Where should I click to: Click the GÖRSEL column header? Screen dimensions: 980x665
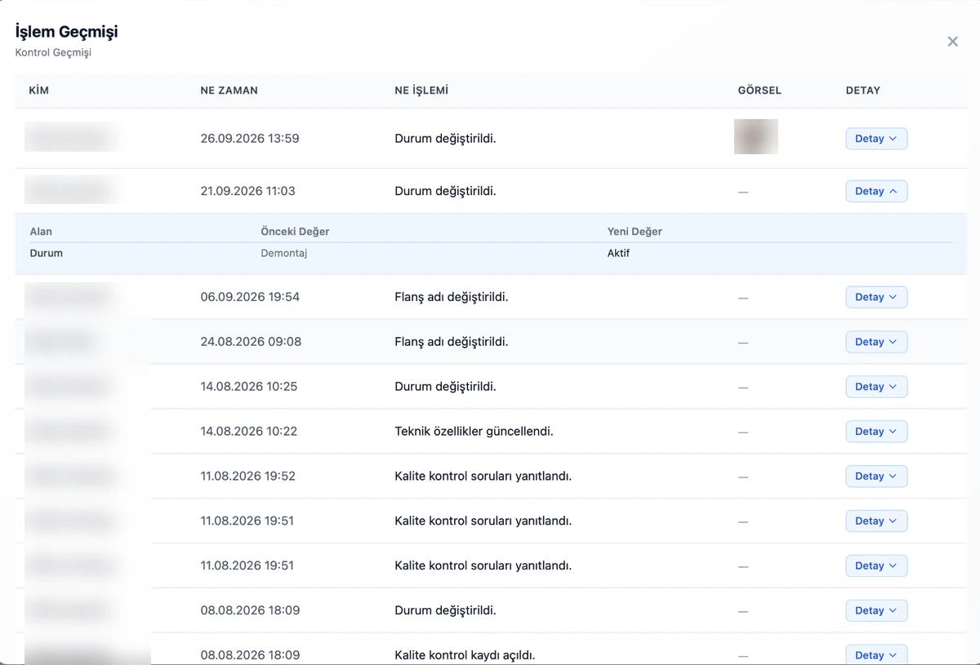[759, 91]
